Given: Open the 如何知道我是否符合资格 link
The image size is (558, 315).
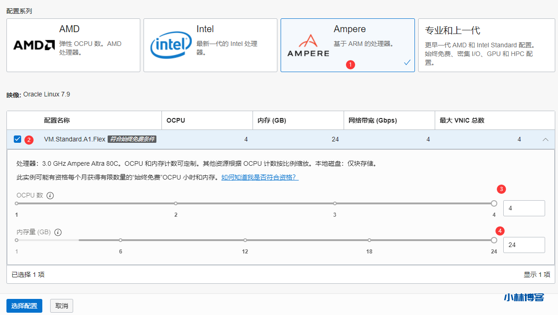Looking at the screenshot, I should coord(260,177).
